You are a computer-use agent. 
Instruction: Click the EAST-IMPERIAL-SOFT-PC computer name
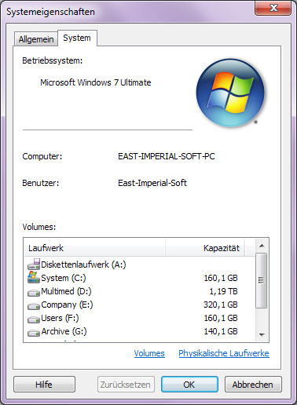pyautogui.click(x=167, y=156)
